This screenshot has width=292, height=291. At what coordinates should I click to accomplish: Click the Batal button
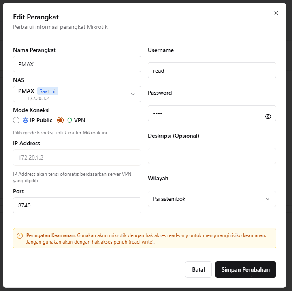click(198, 269)
